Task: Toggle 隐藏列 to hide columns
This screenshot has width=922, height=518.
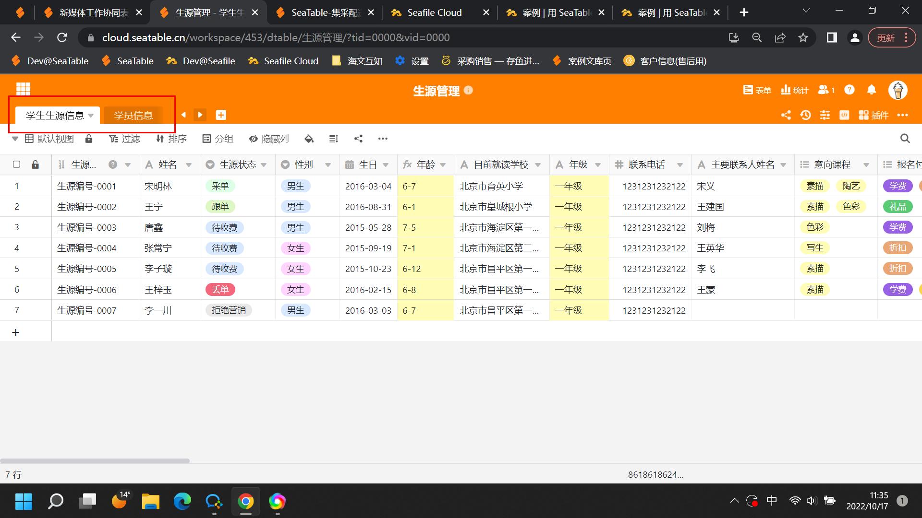Action: click(x=269, y=139)
